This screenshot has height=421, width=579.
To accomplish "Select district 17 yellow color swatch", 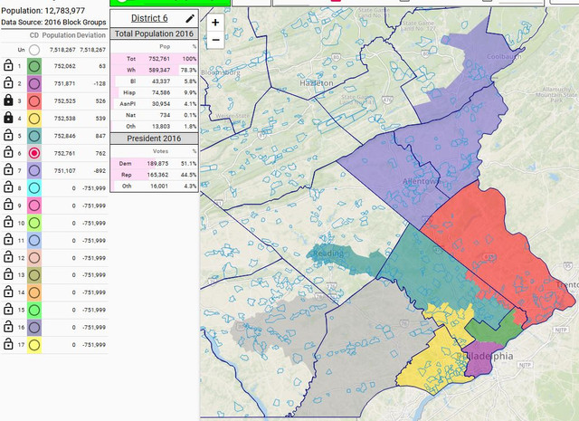I will [x=34, y=345].
